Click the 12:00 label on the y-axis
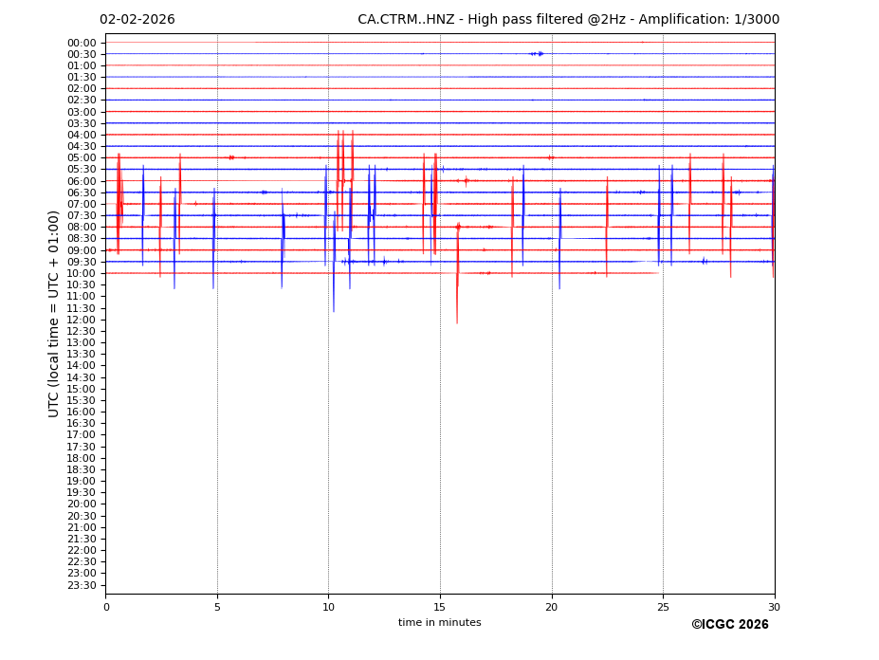The height and width of the screenshot is (660, 879). (x=82, y=320)
